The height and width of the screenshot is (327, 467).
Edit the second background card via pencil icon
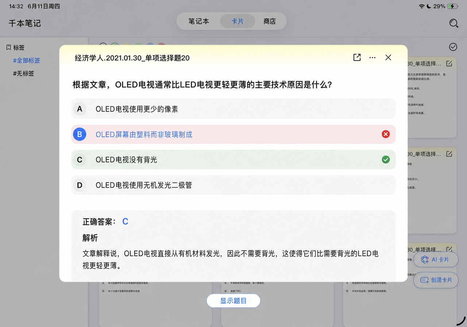[x=449, y=154]
